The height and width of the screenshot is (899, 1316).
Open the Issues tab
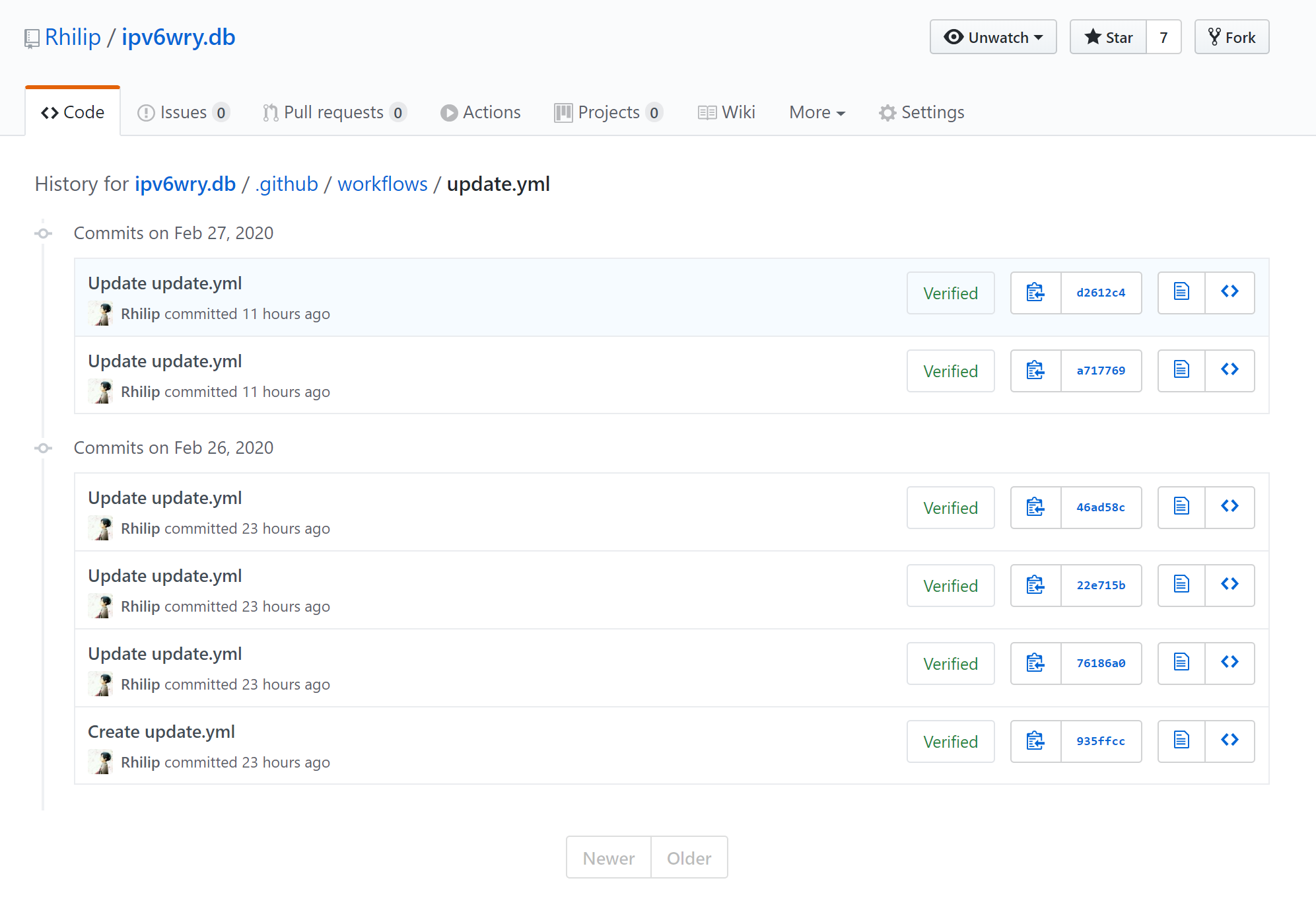click(183, 112)
